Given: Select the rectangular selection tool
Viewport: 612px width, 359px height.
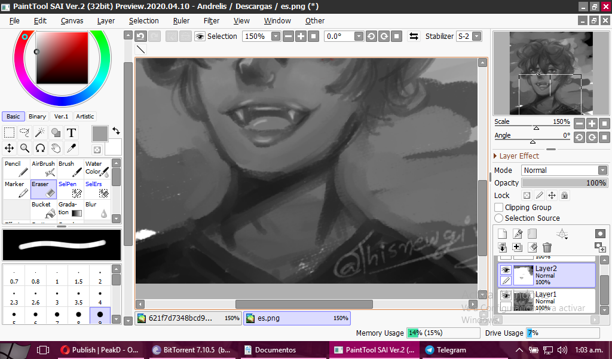Looking at the screenshot, I should (9, 133).
